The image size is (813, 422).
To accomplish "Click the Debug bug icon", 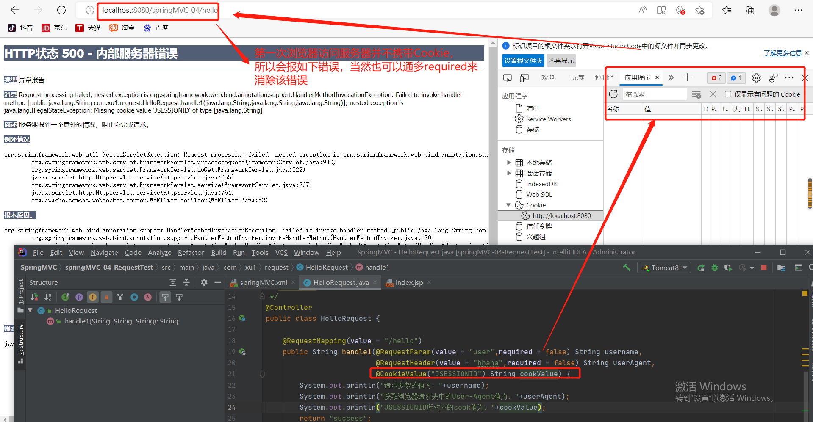I will [x=715, y=268].
